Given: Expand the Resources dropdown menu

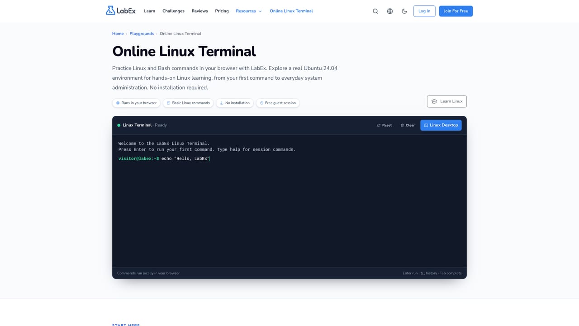Looking at the screenshot, I should (249, 11).
